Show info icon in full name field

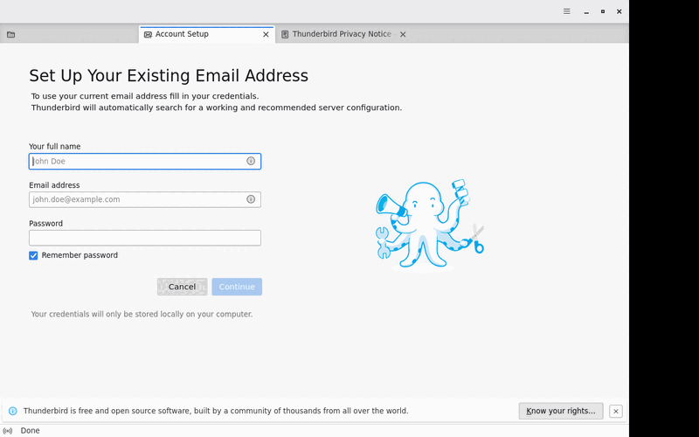point(251,161)
